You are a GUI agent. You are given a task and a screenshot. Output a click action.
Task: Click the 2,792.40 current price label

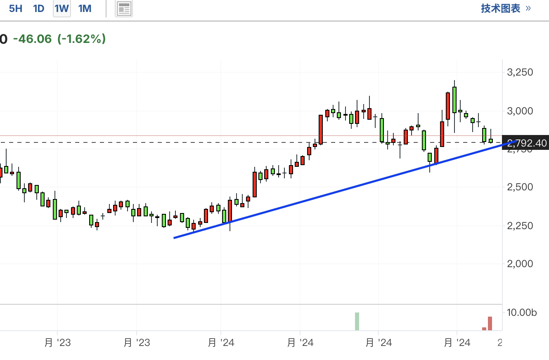tap(525, 143)
